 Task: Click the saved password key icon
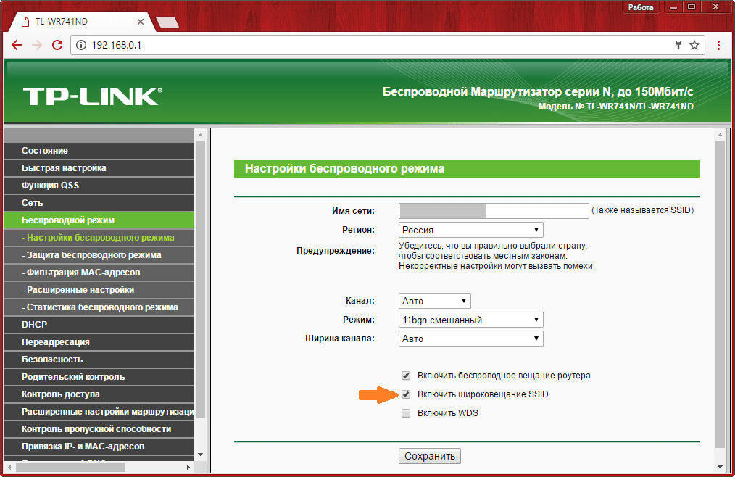pos(678,45)
